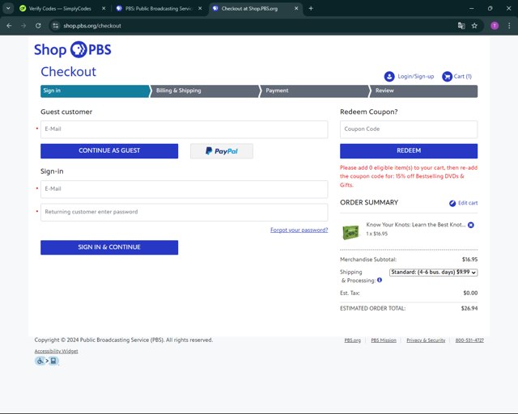The height and width of the screenshot is (414, 518).
Task: Click CONTINUE AS GUEST button
Action: [109, 151]
